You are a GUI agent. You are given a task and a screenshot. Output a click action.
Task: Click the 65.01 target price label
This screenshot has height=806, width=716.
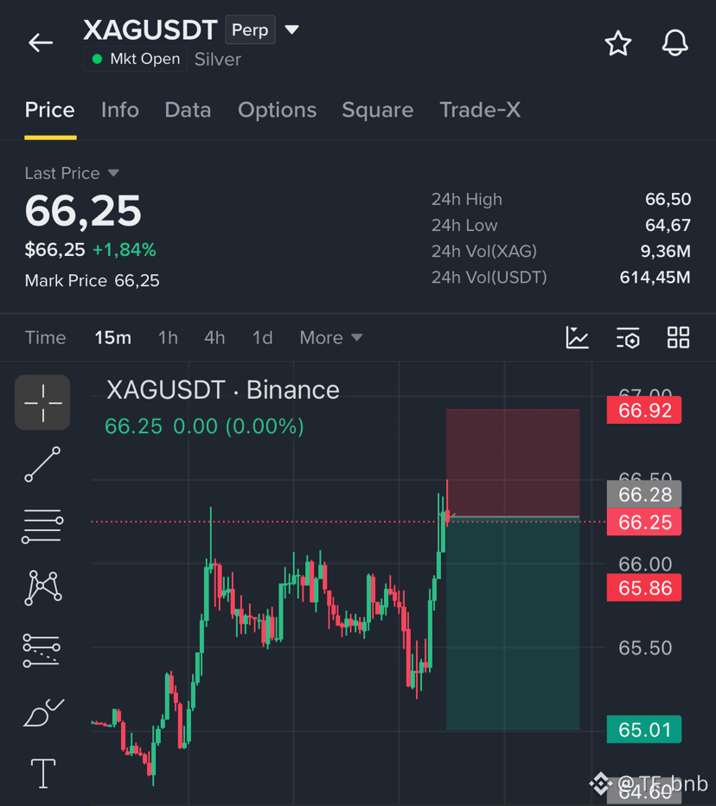[x=644, y=729]
